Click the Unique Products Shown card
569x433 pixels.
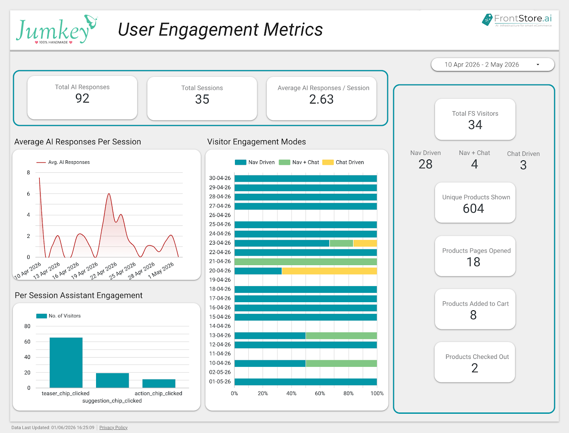pos(475,203)
